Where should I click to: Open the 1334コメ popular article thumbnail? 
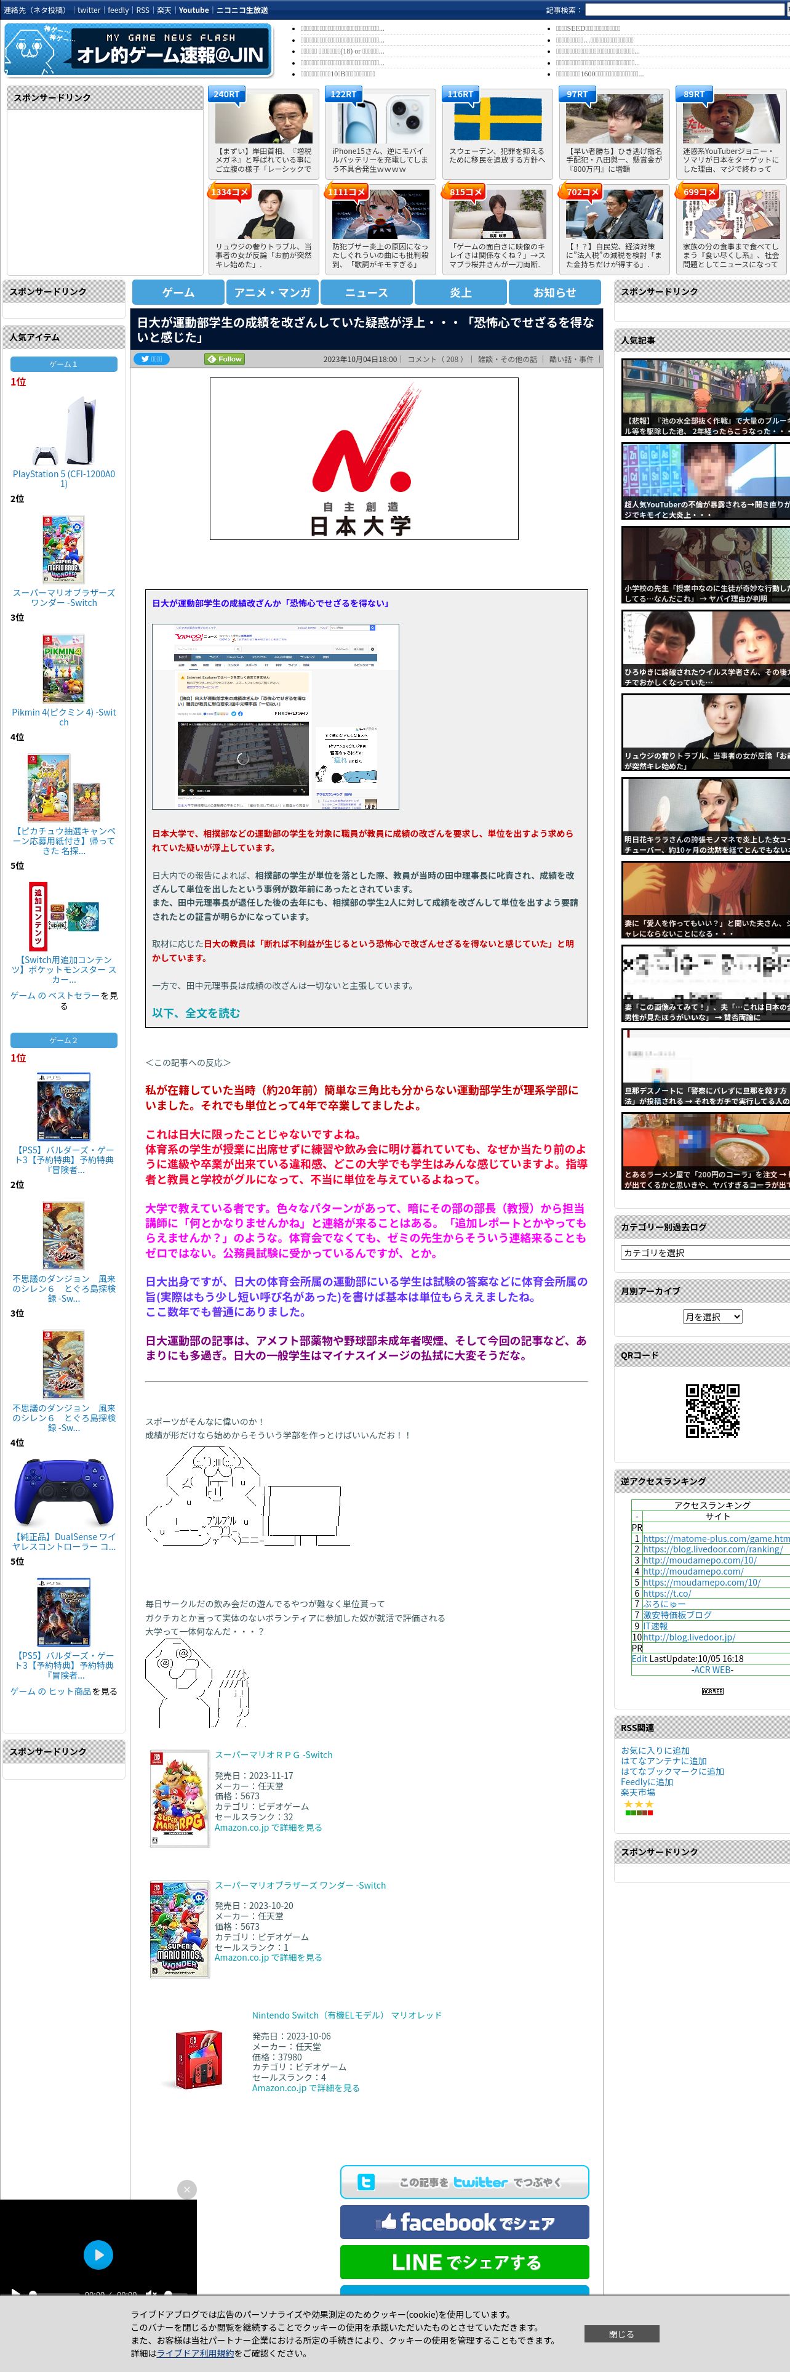pyautogui.click(x=263, y=214)
